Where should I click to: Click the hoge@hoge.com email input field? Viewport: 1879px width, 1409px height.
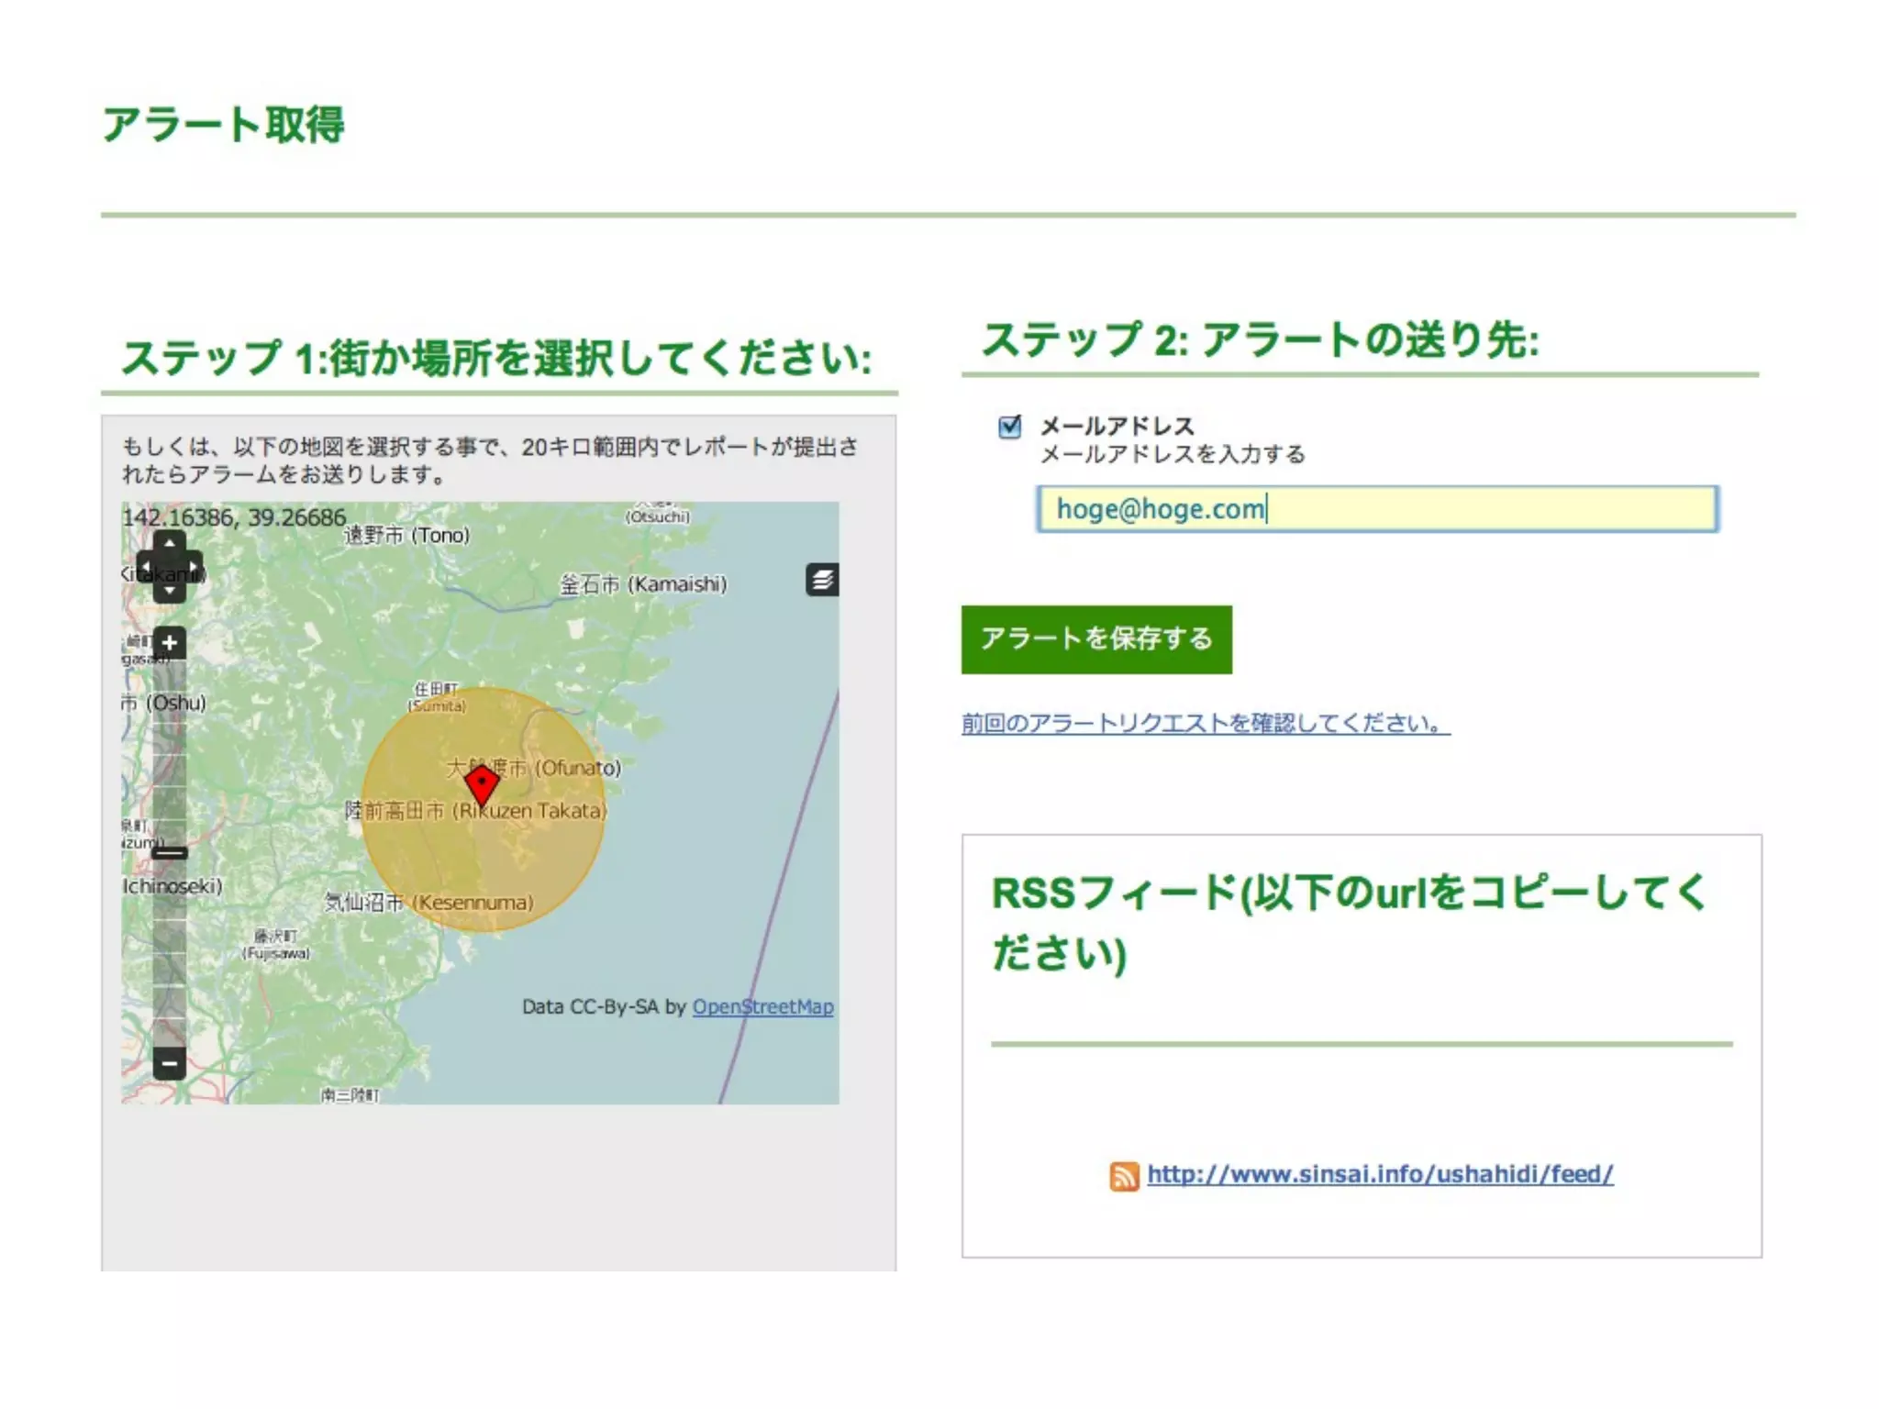[1376, 509]
